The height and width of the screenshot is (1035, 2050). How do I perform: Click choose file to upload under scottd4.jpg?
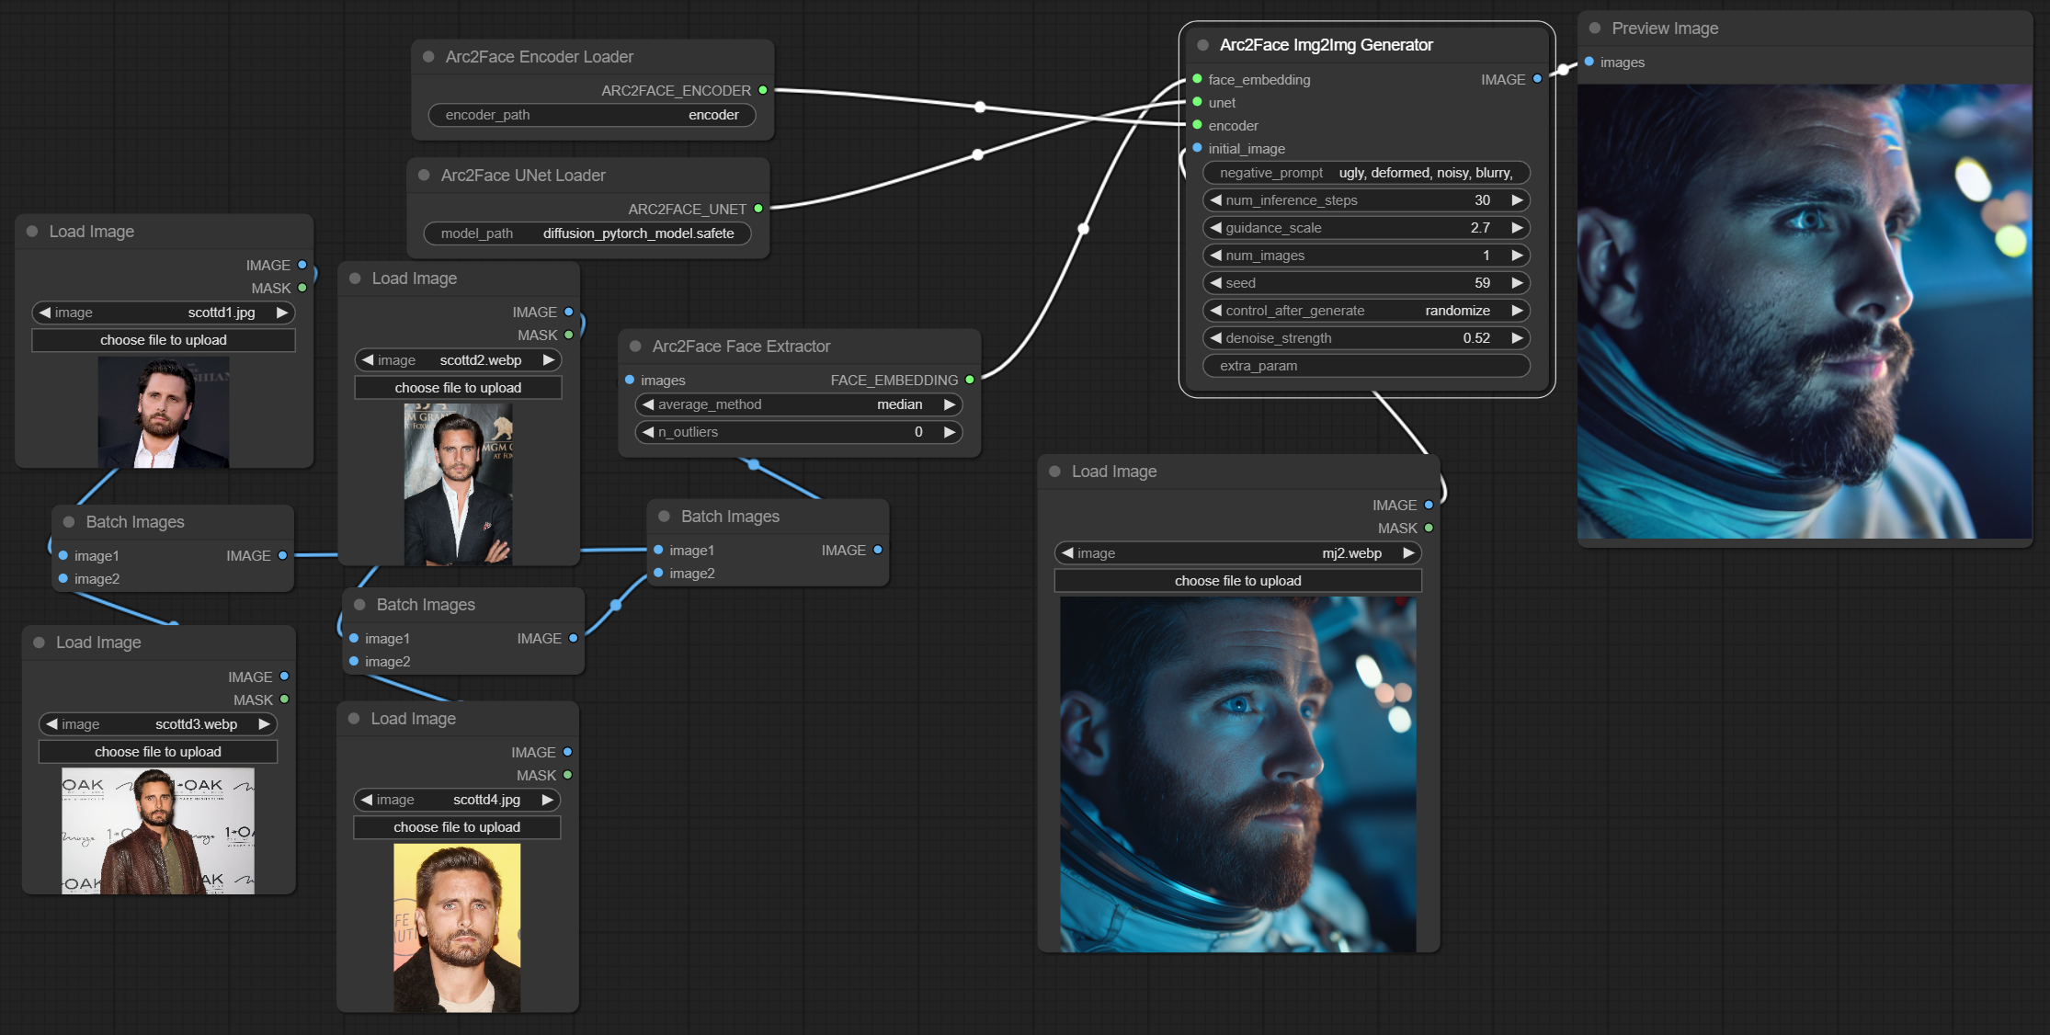click(x=457, y=827)
